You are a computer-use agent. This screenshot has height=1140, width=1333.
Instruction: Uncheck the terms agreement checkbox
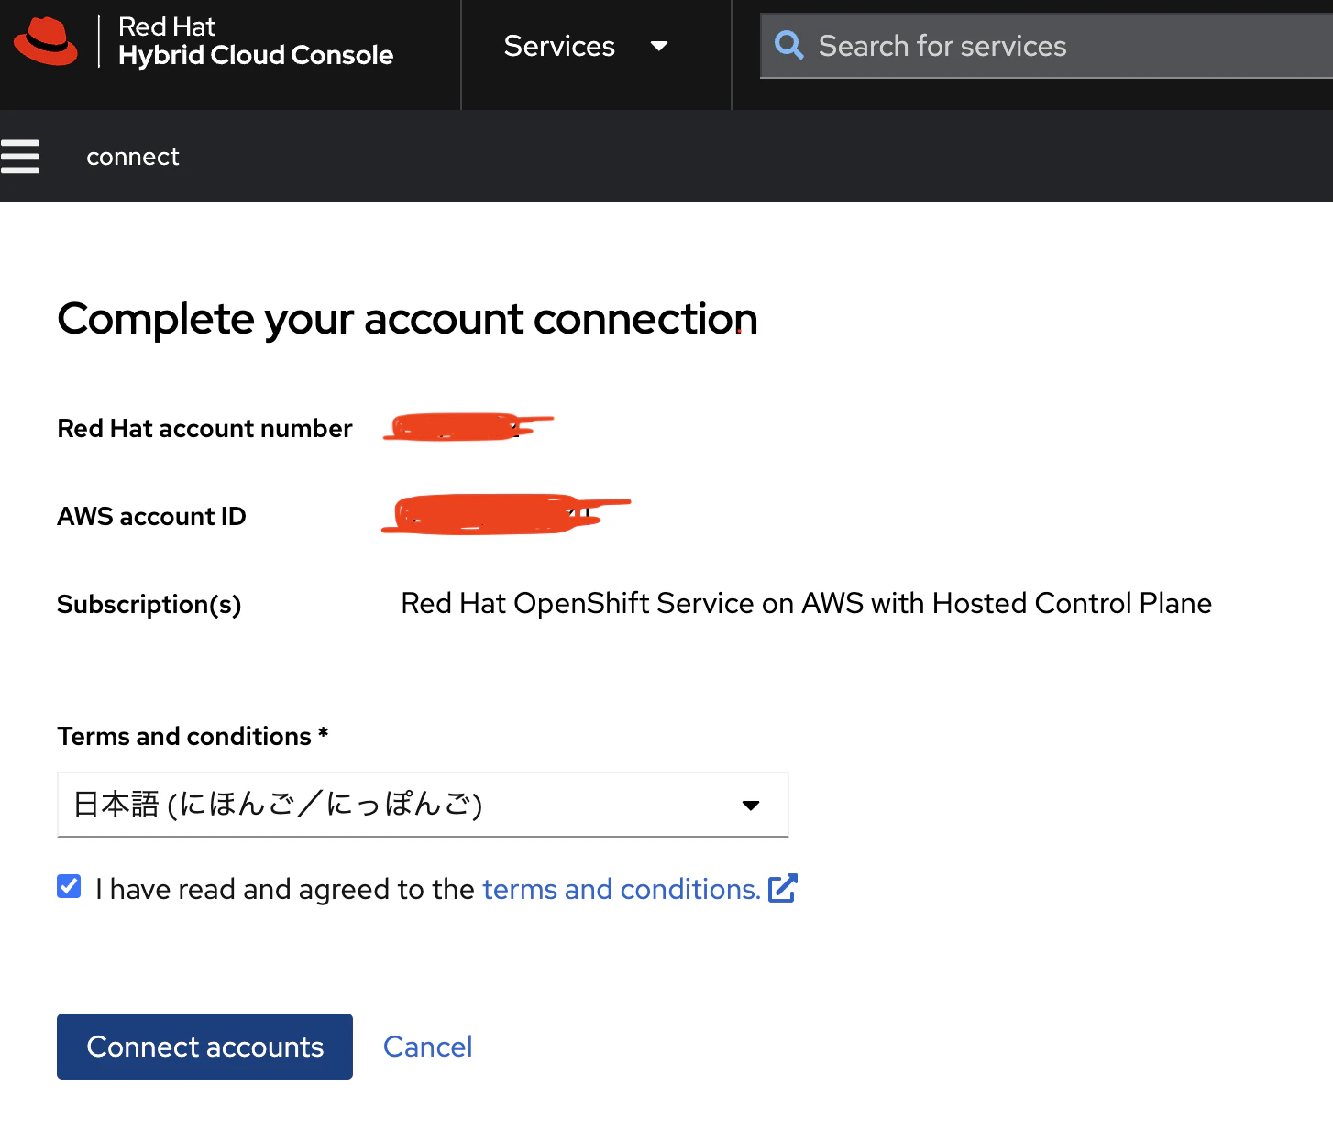click(69, 886)
